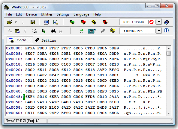Click the blue monitor screen icon
Image resolution: width=178 pixels, height=129 pixels.
pos(46,22)
